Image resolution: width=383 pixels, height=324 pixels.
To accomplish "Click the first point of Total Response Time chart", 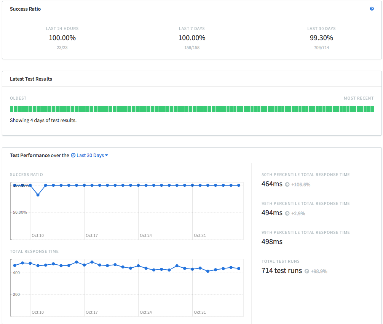I will [15, 265].
